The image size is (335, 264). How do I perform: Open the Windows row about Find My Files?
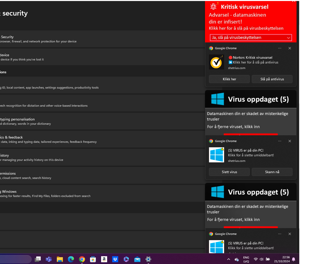pos(102,193)
